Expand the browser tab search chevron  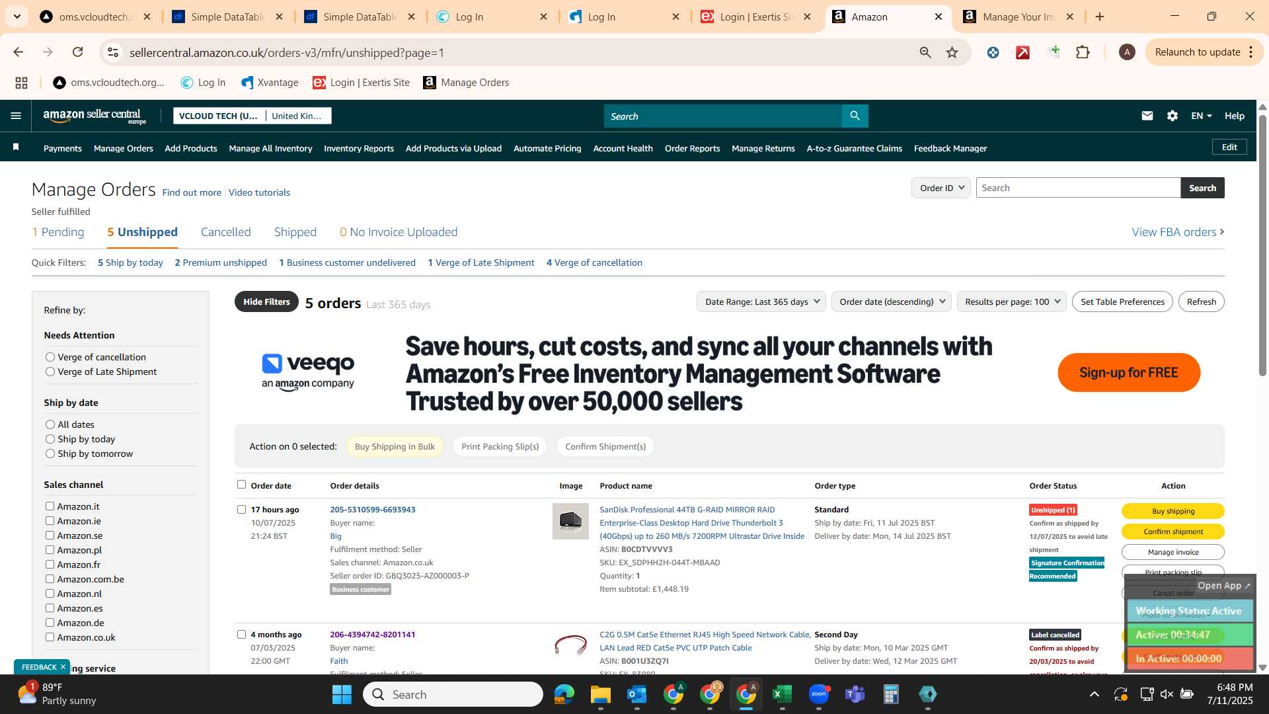coord(17,17)
